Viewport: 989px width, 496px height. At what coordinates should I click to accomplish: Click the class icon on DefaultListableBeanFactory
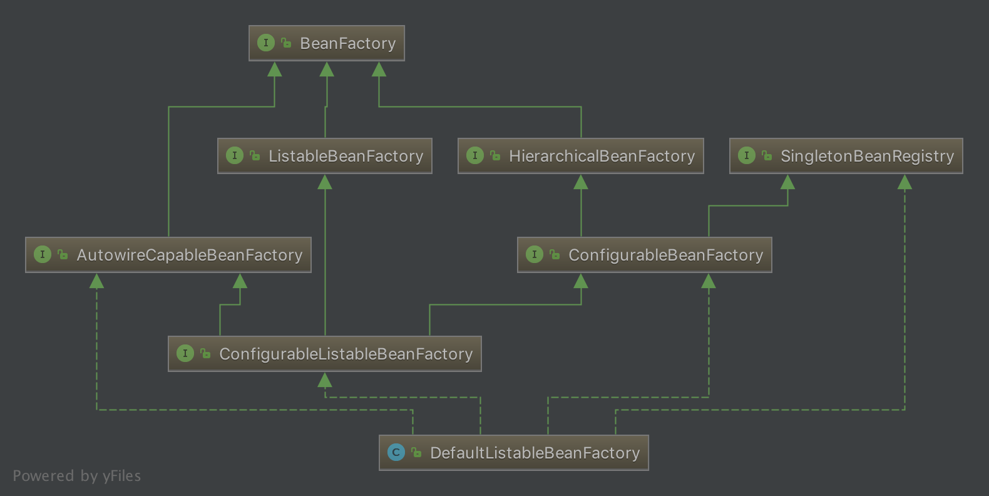point(396,452)
